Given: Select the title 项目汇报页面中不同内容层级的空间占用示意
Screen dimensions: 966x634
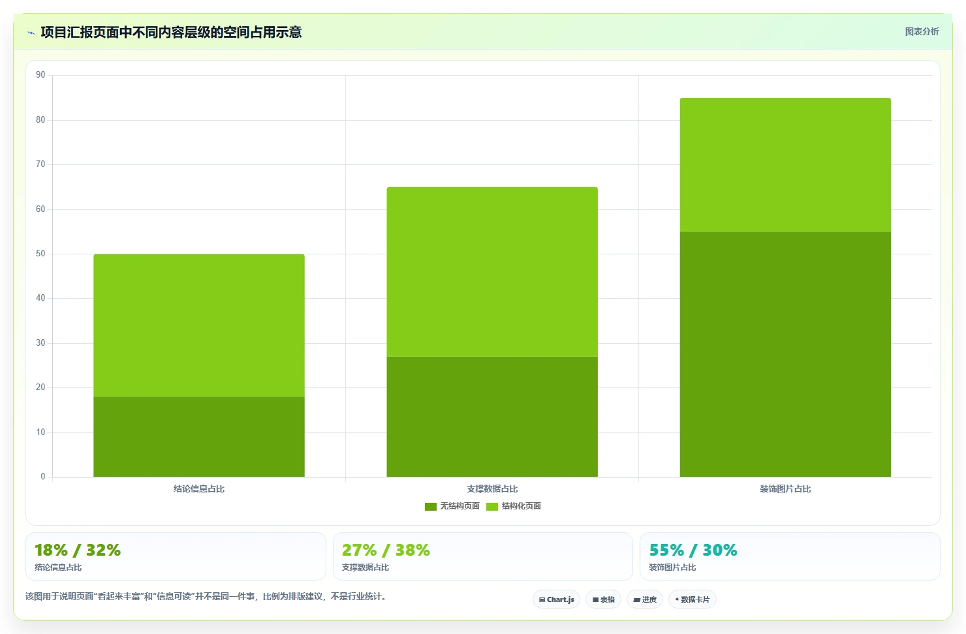Looking at the screenshot, I should pyautogui.click(x=171, y=32).
